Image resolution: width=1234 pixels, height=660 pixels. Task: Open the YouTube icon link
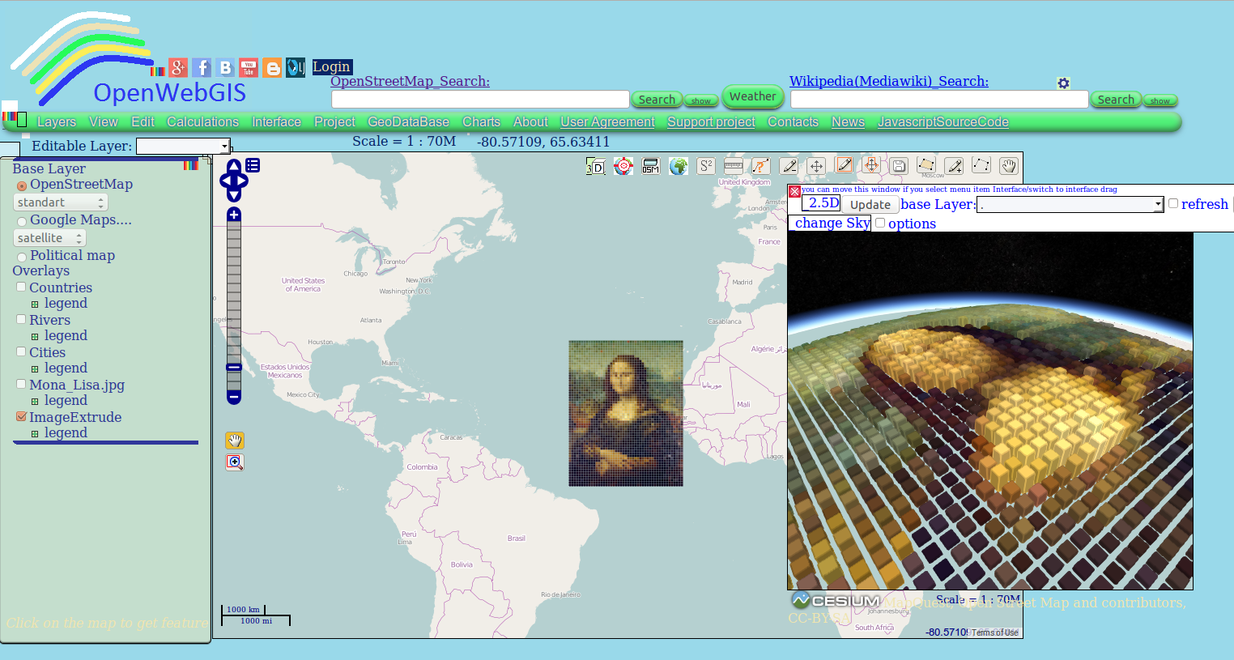click(249, 68)
